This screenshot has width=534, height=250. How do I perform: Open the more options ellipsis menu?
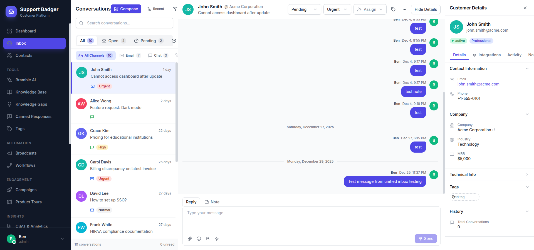(404, 9)
